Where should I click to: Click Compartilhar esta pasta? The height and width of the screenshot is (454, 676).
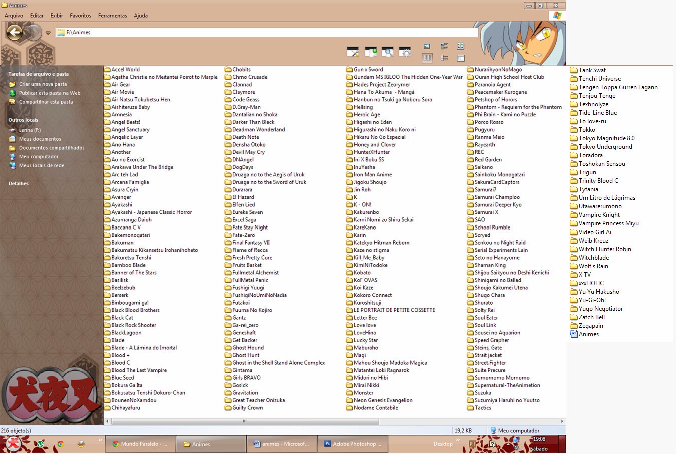click(x=46, y=102)
